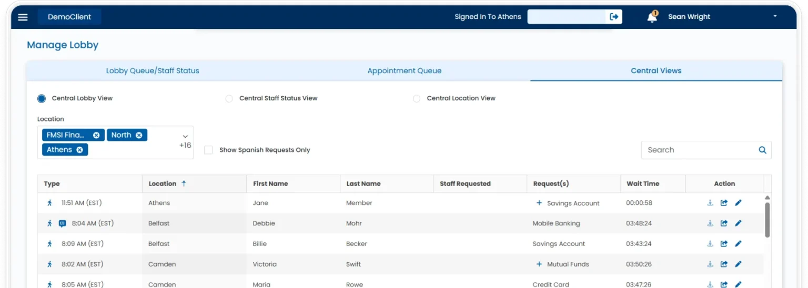
Task: Click the ES Spanish chat icon in Debbie's row
Action: (x=63, y=223)
